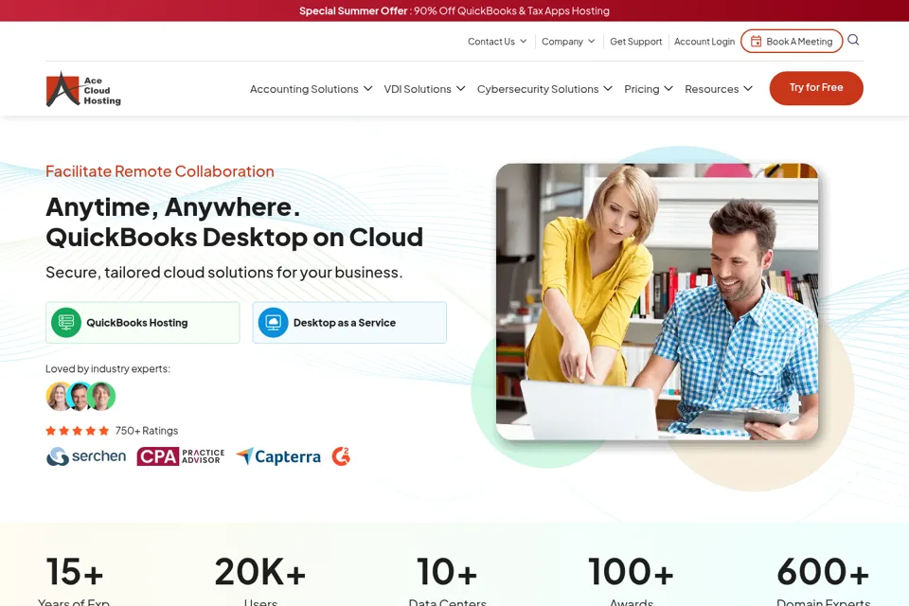This screenshot has height=606, width=909.
Task: Open the VDI Solutions menu
Action: 424,89
